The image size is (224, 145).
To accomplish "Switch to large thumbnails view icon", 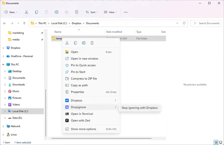I will [x=221, y=142].
